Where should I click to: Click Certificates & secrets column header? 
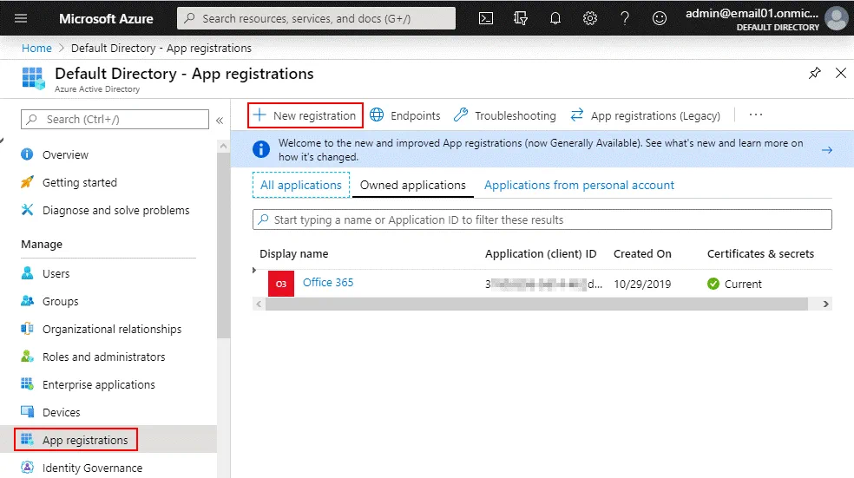point(760,253)
